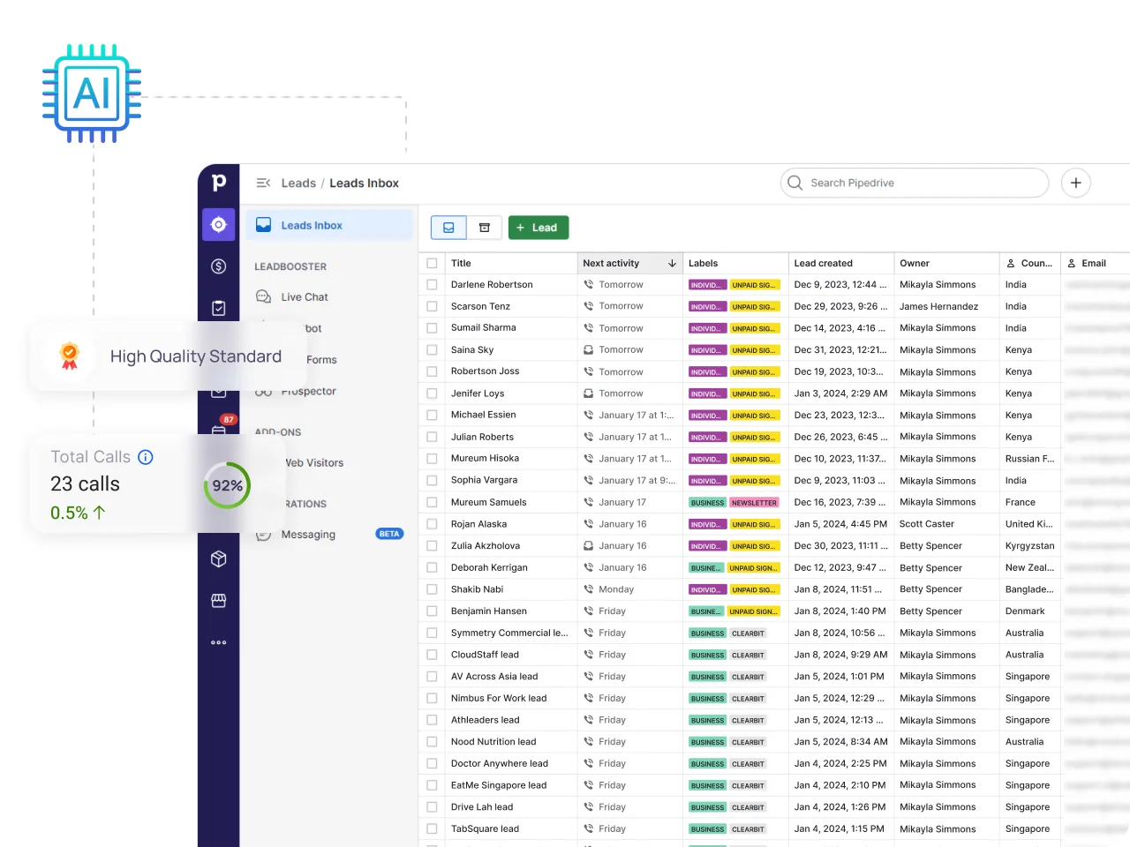Click the High Quality Standard badge icon
Screen dimensions: 1130x847
(x=69, y=356)
